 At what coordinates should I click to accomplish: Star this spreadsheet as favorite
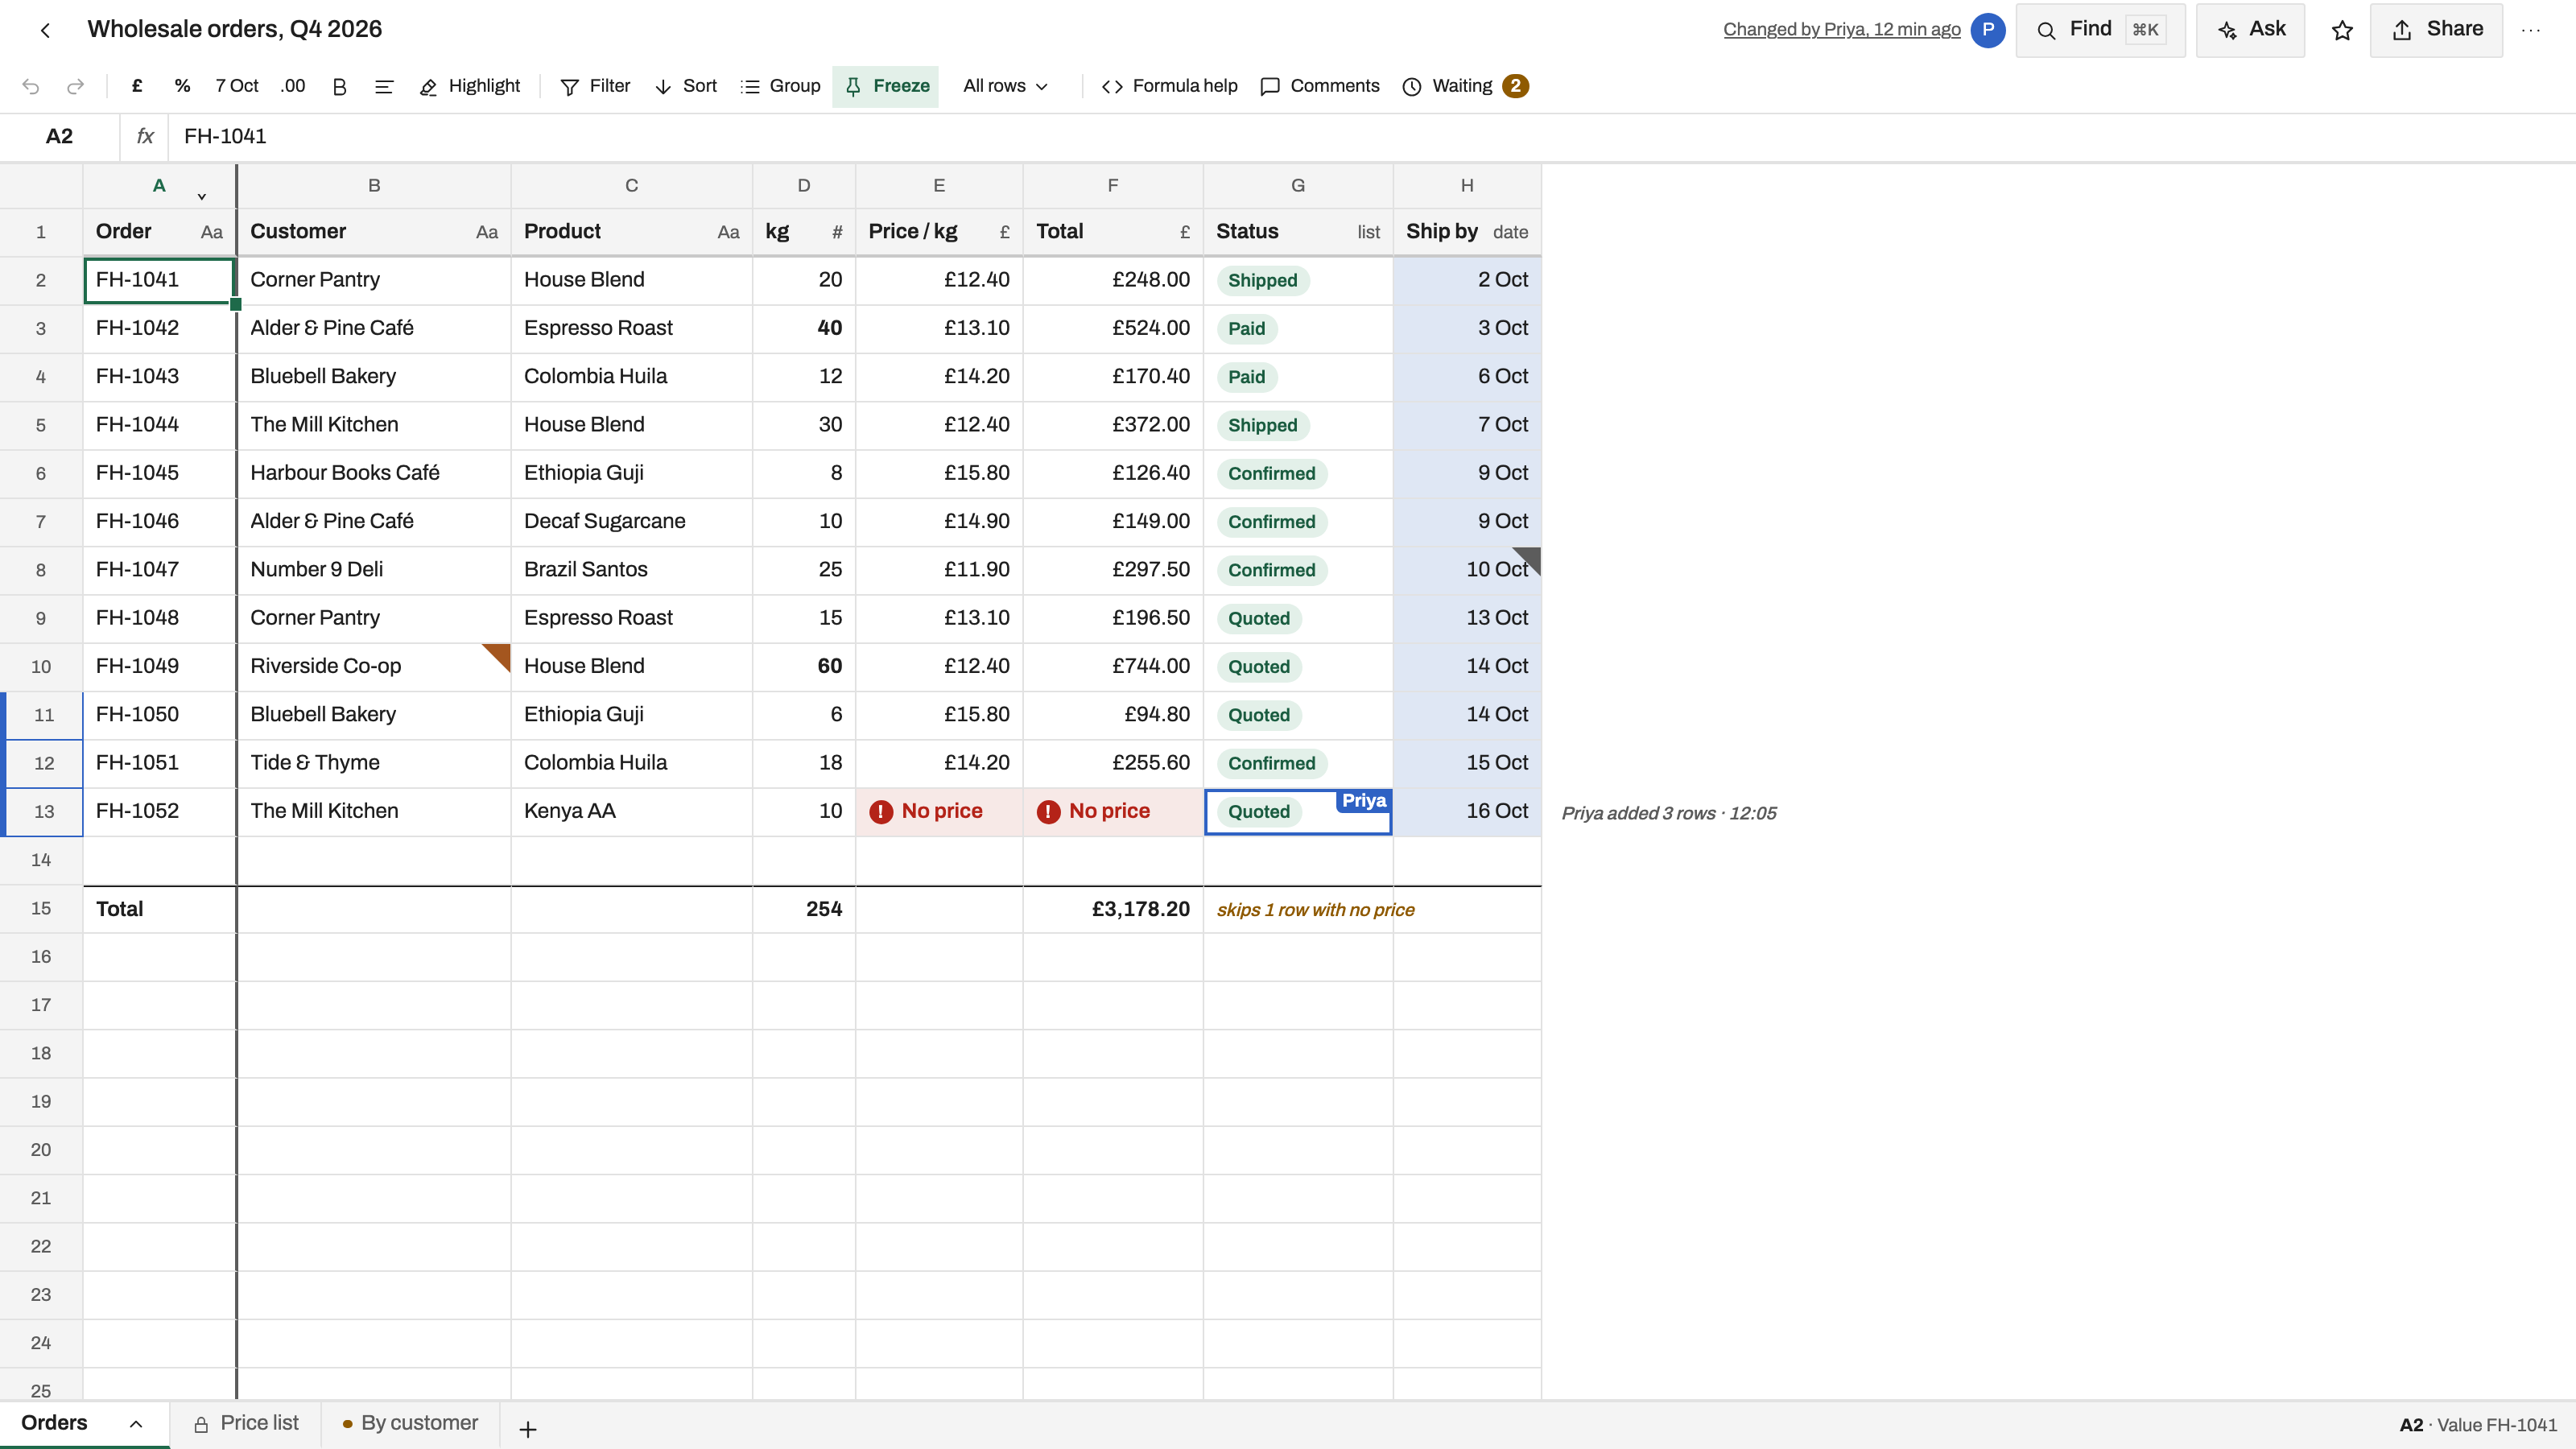[2342, 30]
